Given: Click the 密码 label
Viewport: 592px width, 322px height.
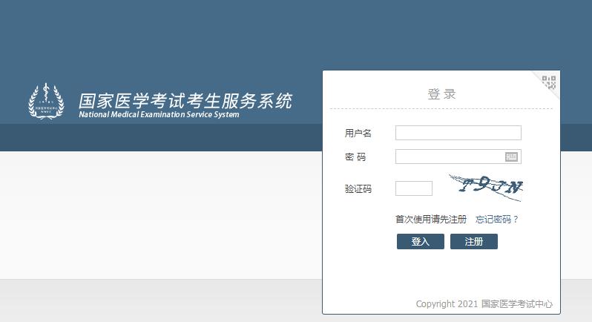Looking at the screenshot, I should pos(355,157).
